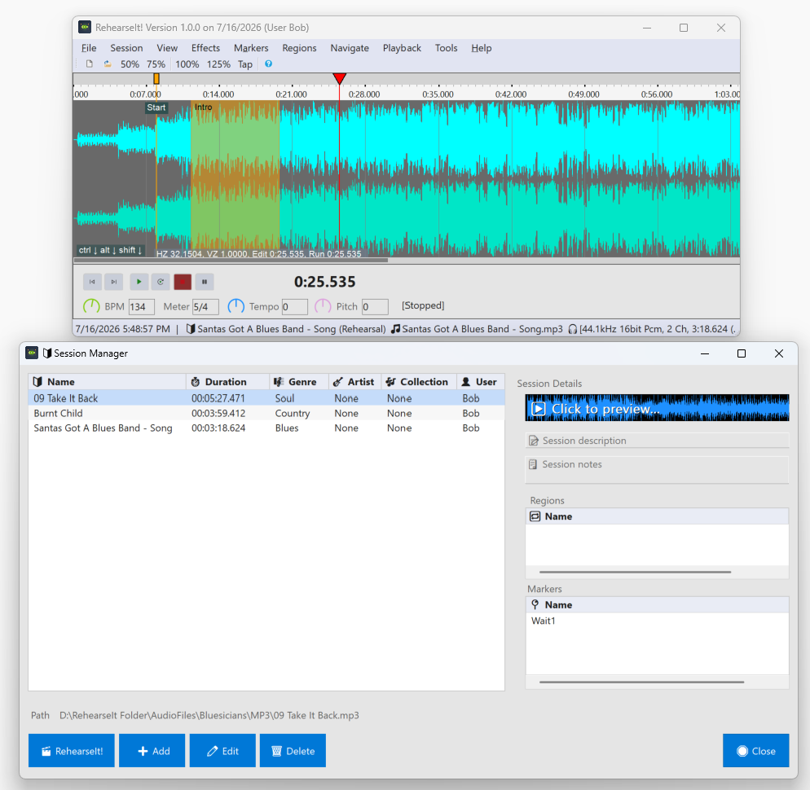Open the Effects menu
The image size is (810, 790).
pyautogui.click(x=205, y=48)
